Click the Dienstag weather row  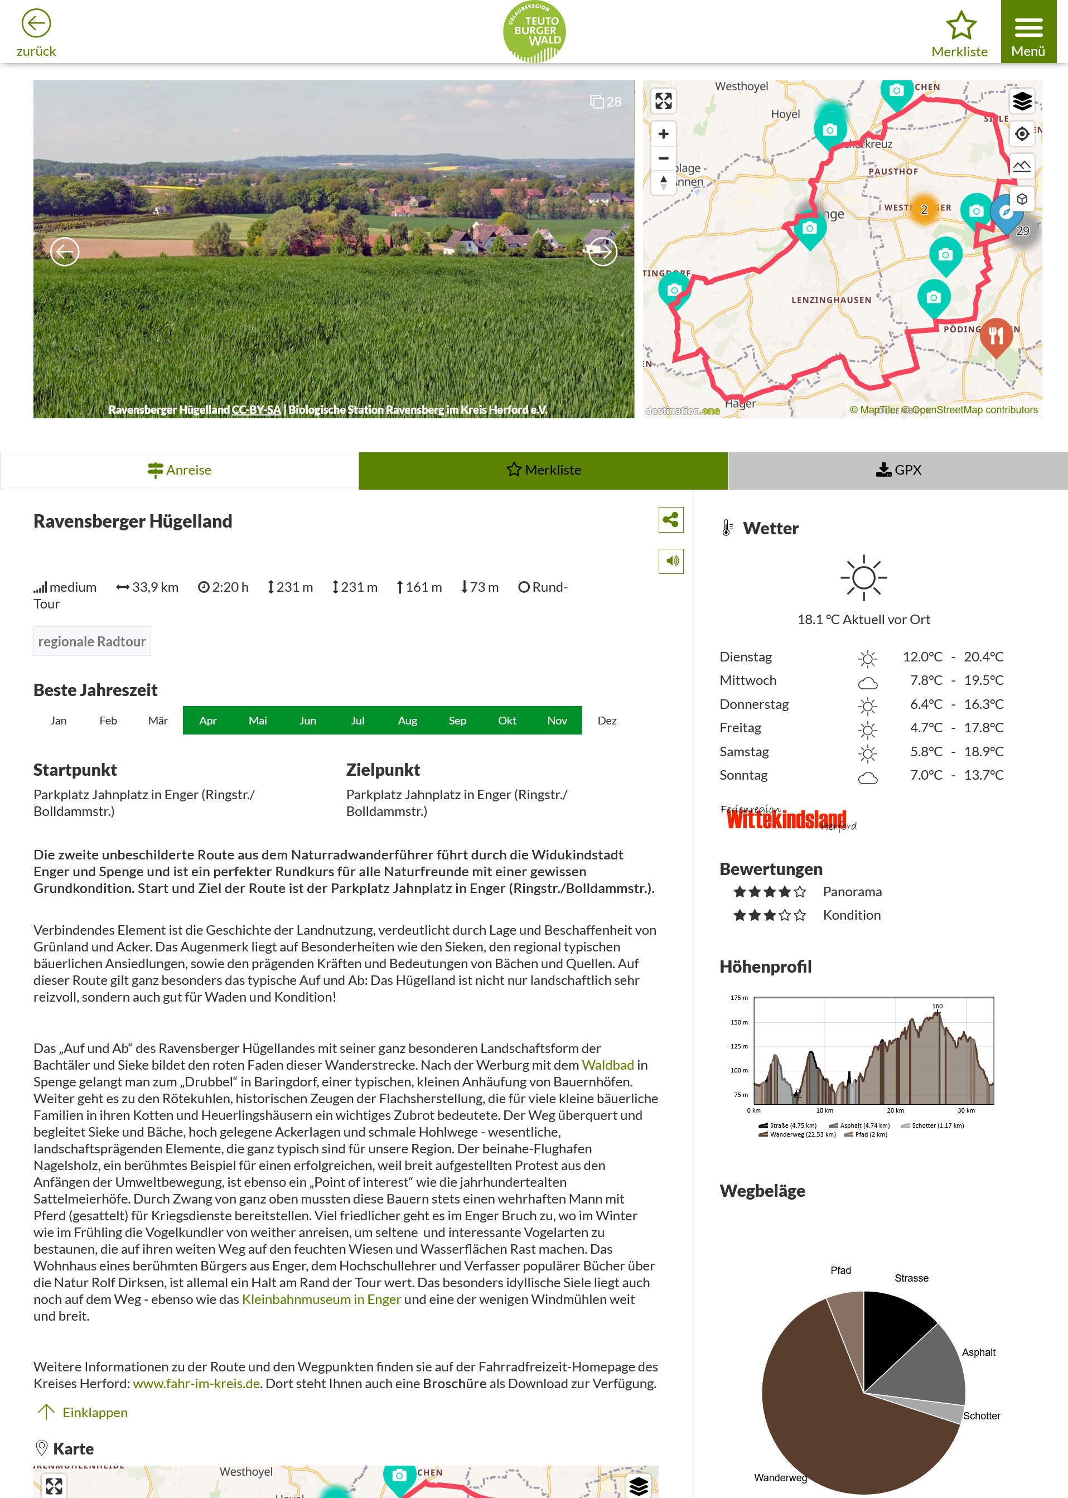pyautogui.click(x=862, y=657)
